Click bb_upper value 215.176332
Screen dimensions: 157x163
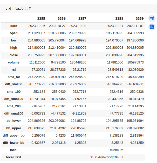point(114,128)
